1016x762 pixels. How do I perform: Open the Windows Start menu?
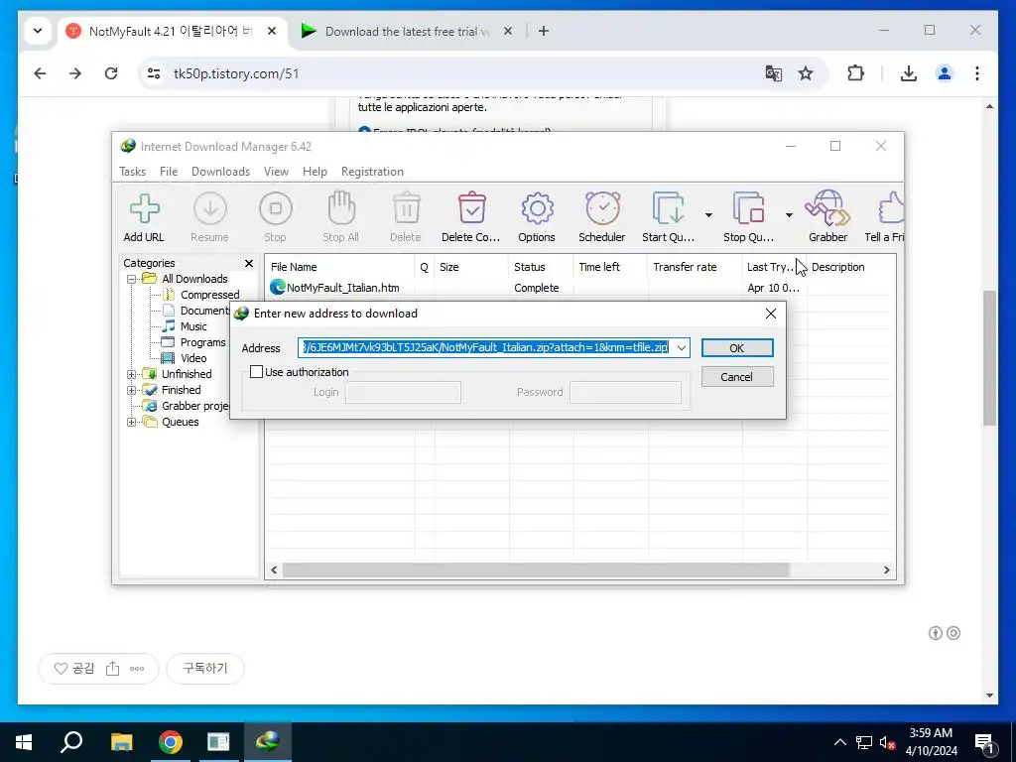point(24,742)
